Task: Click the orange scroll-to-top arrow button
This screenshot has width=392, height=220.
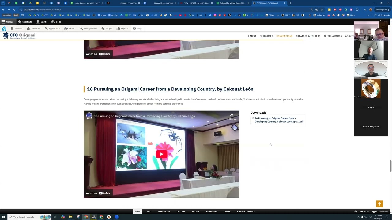Action: pyautogui.click(x=379, y=204)
